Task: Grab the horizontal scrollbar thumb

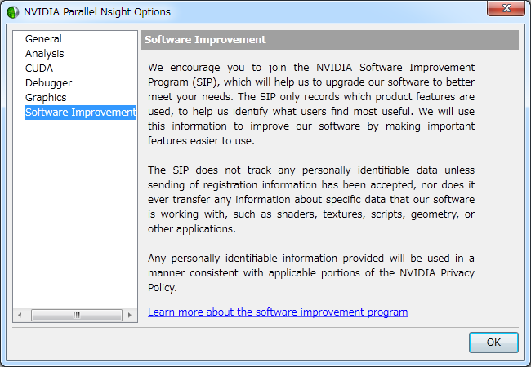Action: click(76, 315)
